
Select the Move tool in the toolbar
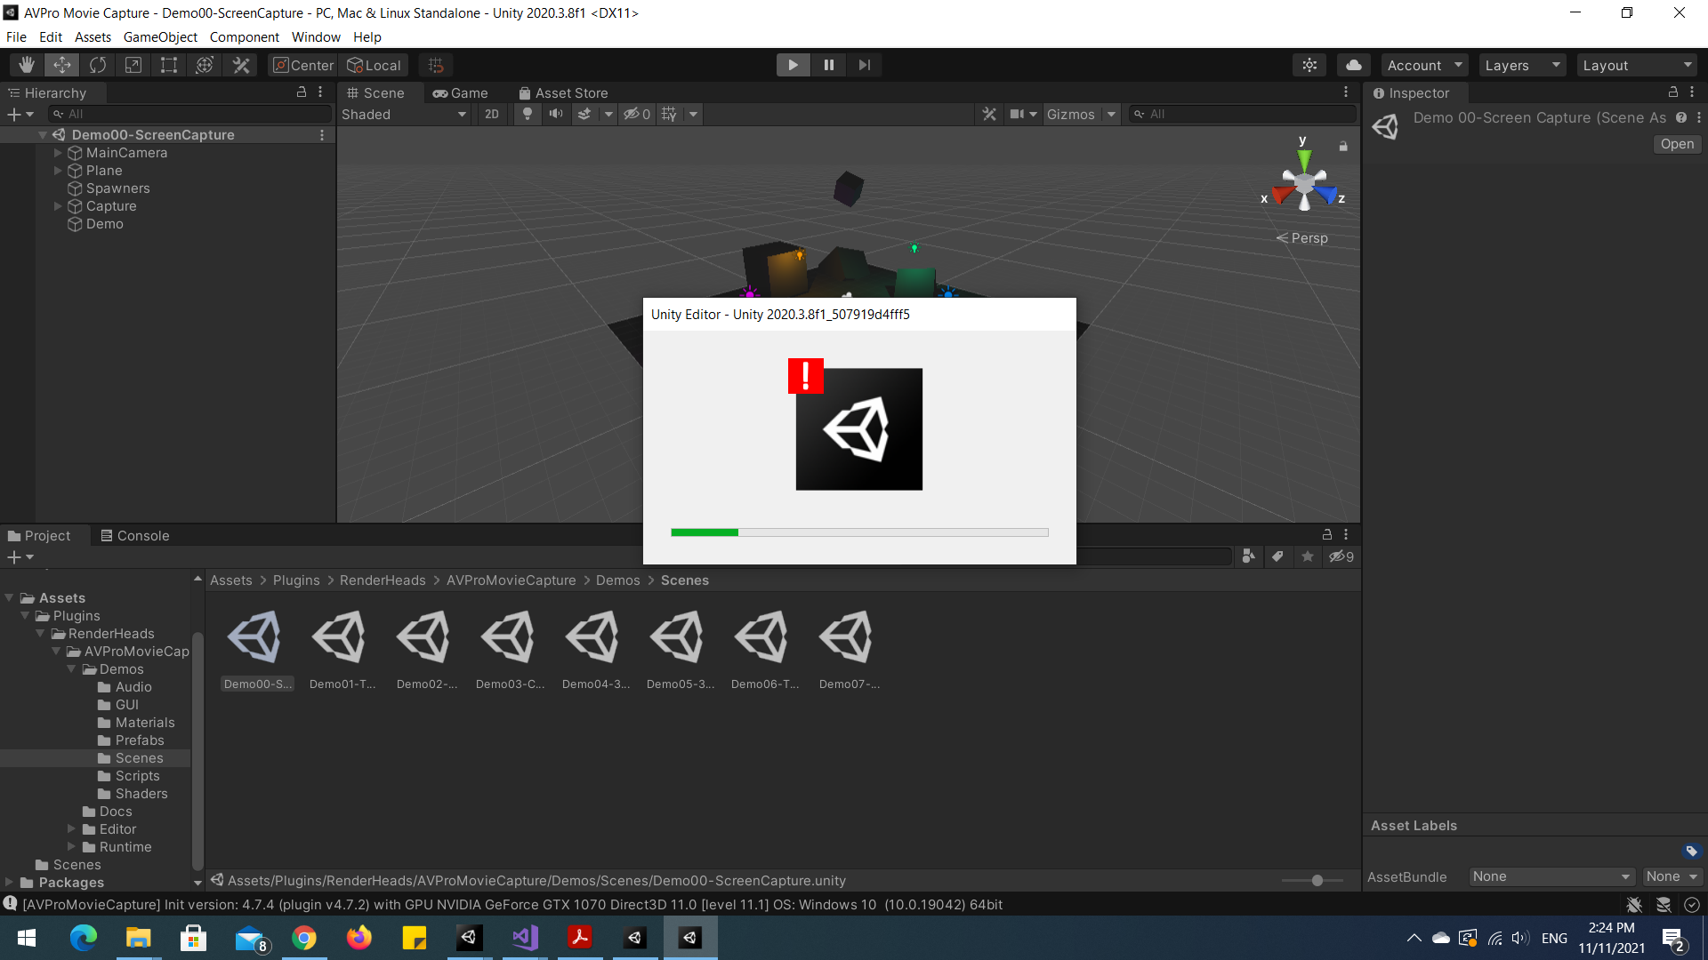[61, 64]
